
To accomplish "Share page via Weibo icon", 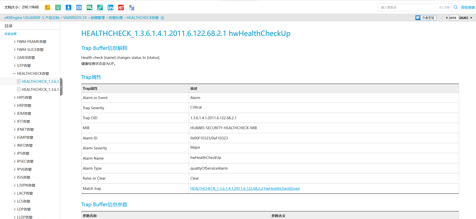I will coord(121,7).
